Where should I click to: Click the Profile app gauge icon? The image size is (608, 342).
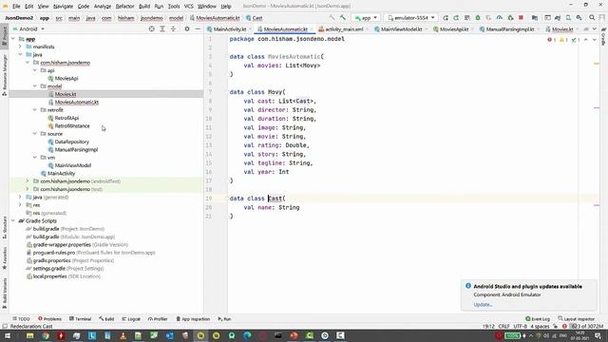coord(500,18)
